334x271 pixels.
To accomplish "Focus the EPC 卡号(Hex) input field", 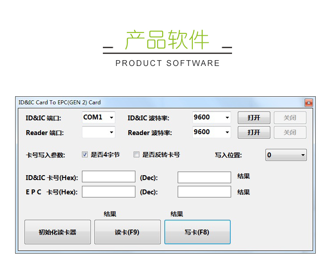I will tap(109, 192).
